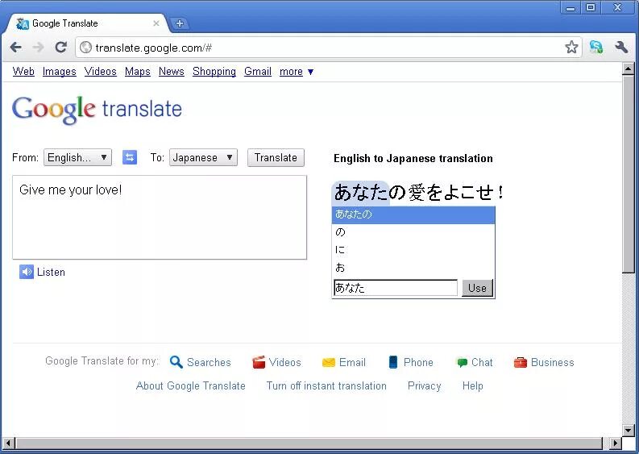This screenshot has width=639, height=454.
Task: Open the Privacy link
Action: [x=424, y=386]
